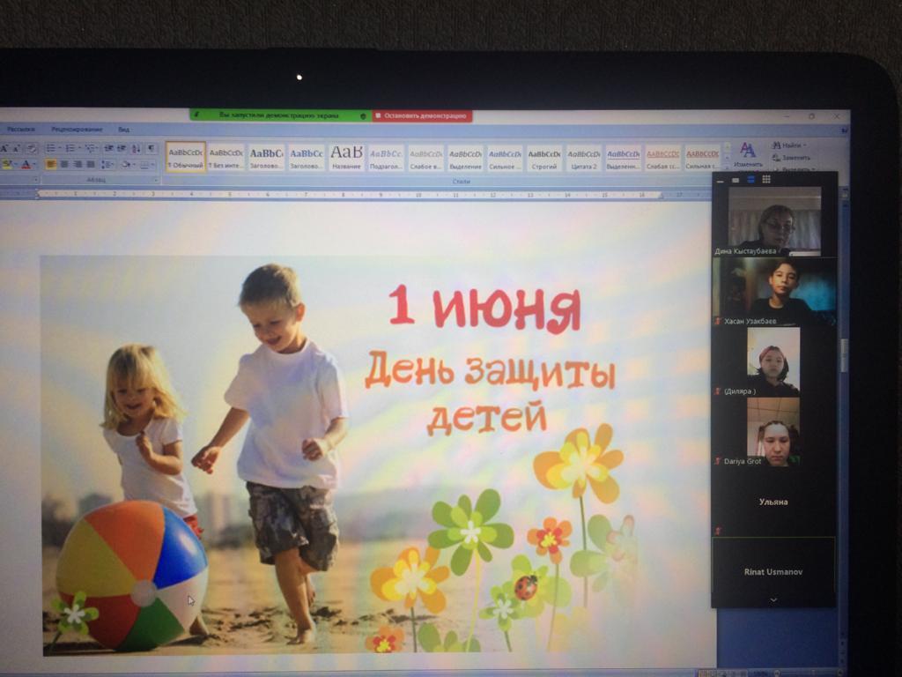Switch Zoom panel to single-video strip view
Image resolution: width=902 pixels, height=677 pixels.
click(750, 179)
